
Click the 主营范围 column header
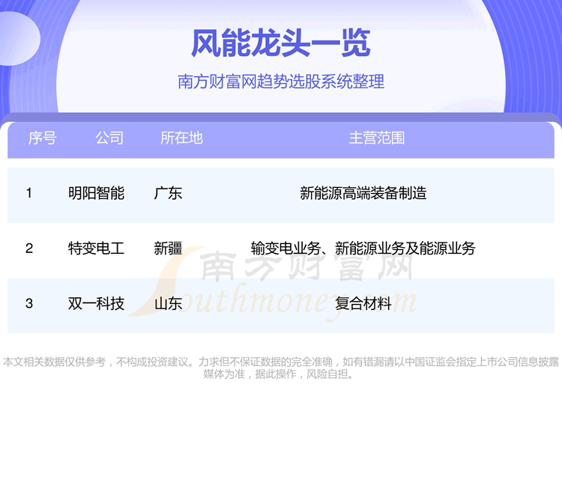click(377, 138)
